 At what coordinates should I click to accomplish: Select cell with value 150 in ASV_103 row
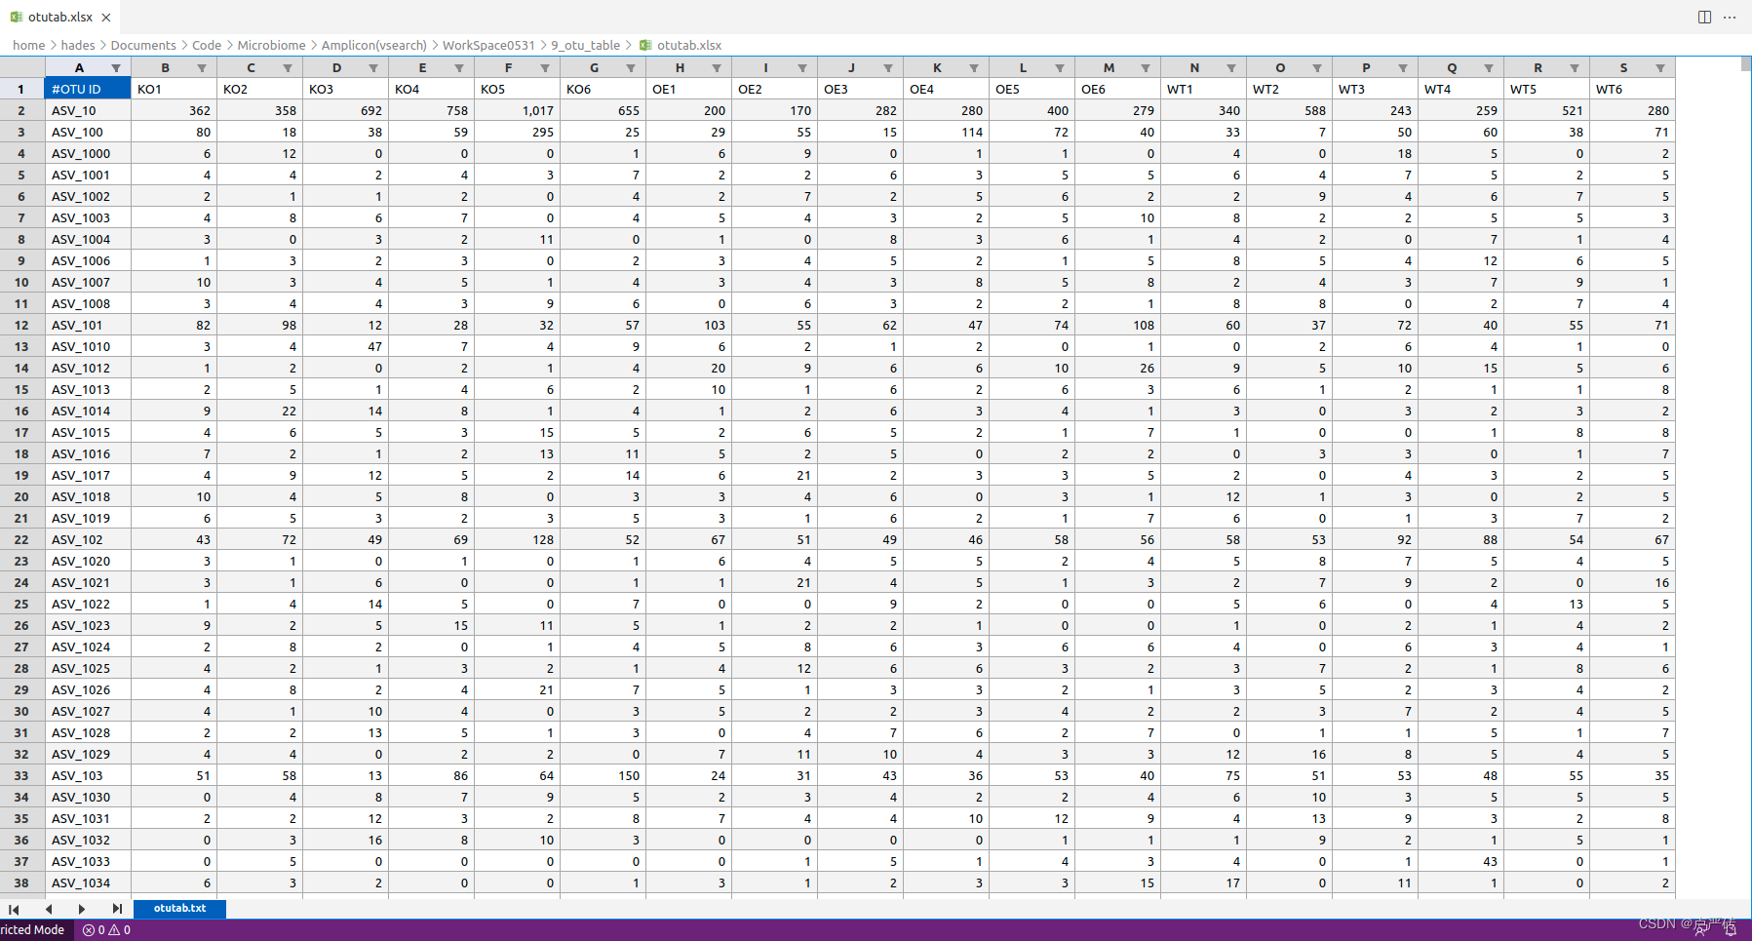pos(603,775)
